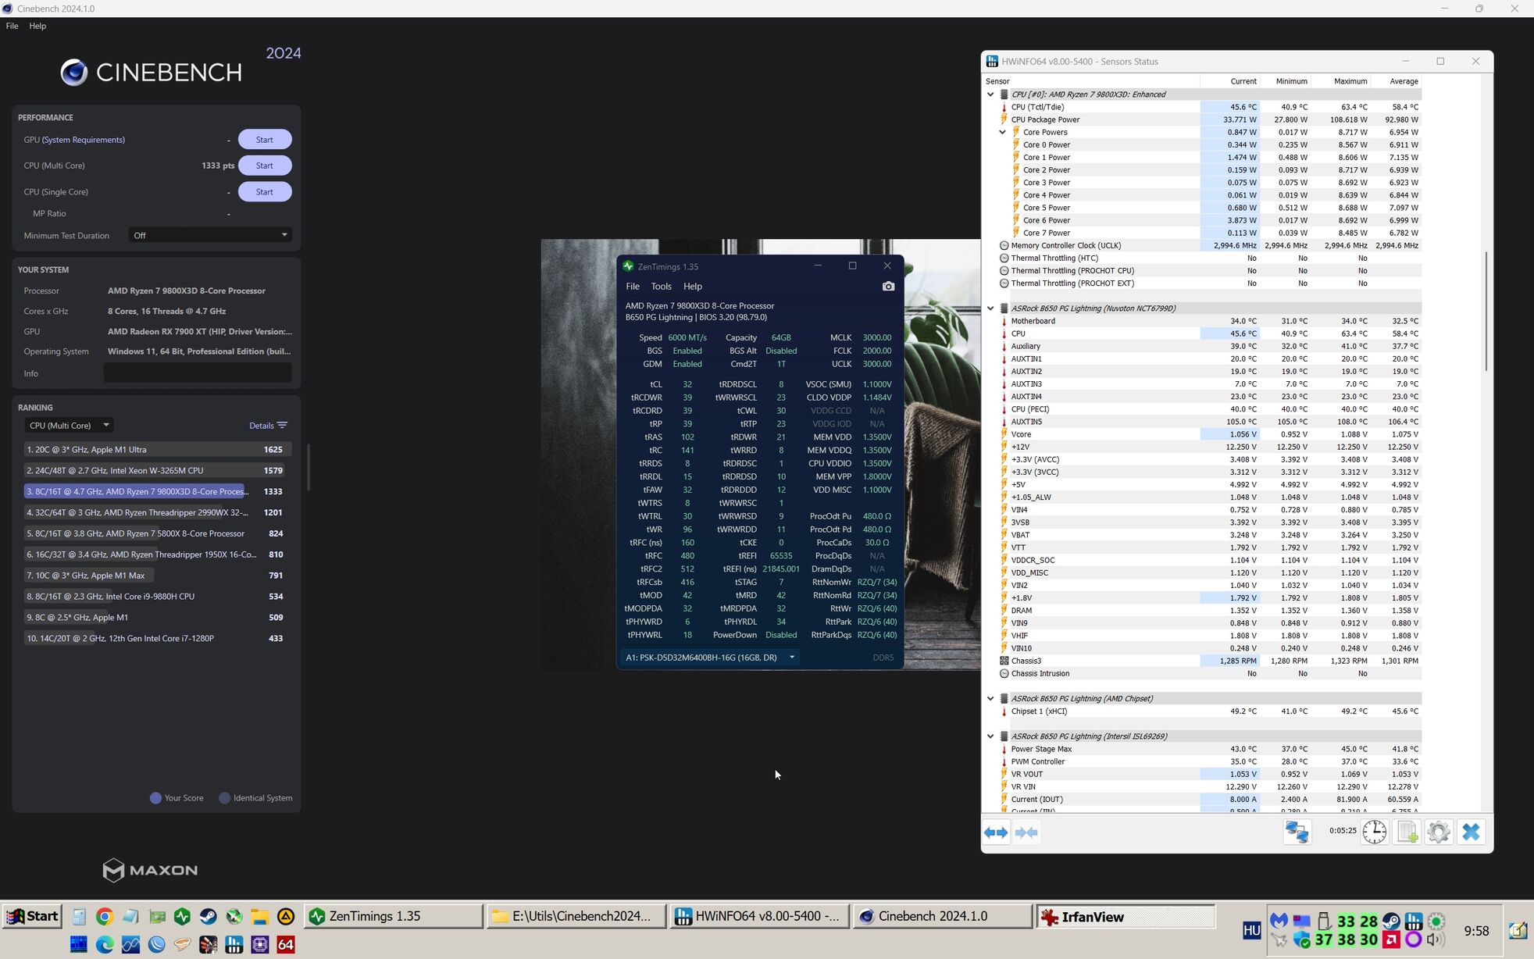Start logging with sheet plus icon
Viewport: 1534px width, 959px height.
1407,832
